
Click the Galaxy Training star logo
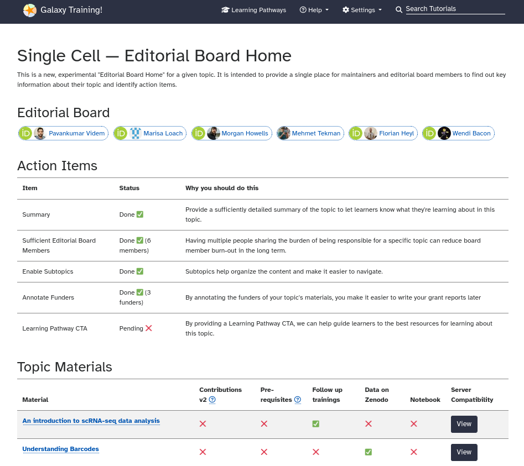click(x=30, y=11)
